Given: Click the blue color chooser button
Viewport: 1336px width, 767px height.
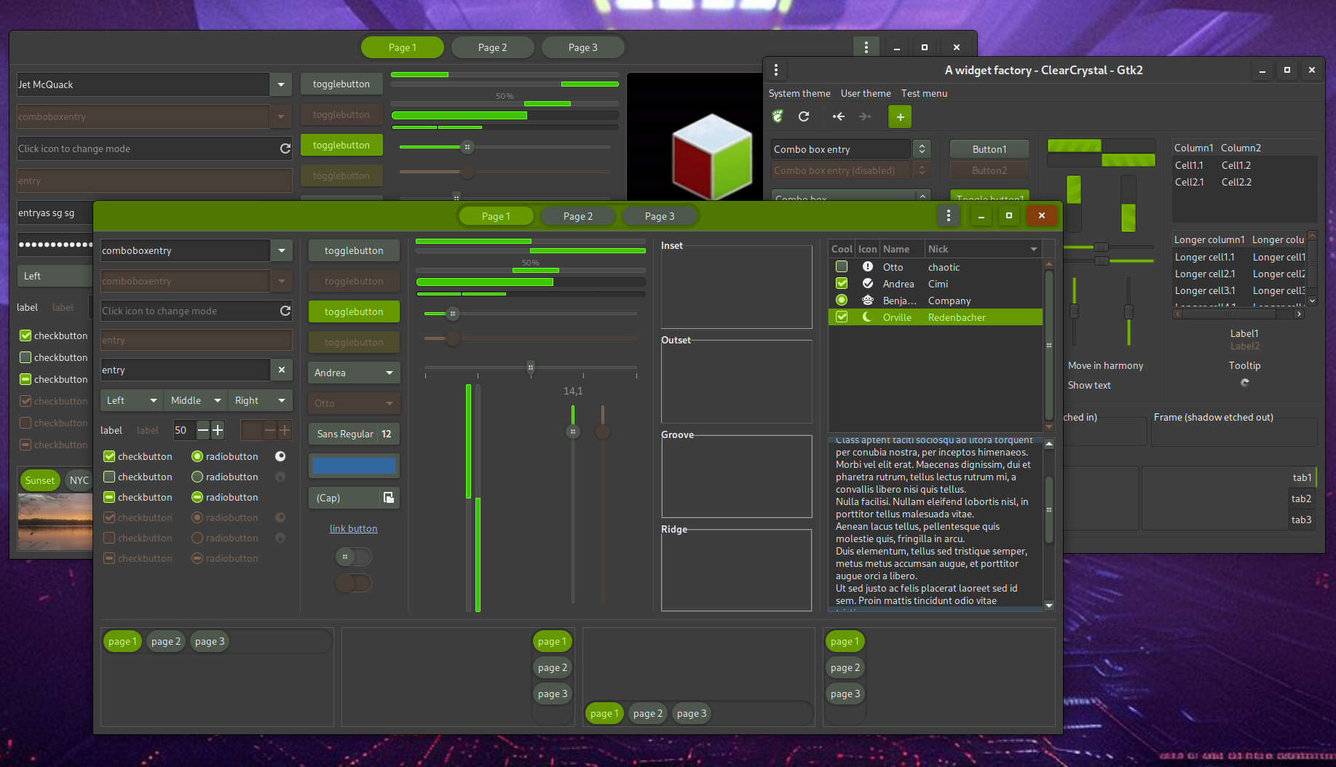Looking at the screenshot, I should (x=354, y=466).
